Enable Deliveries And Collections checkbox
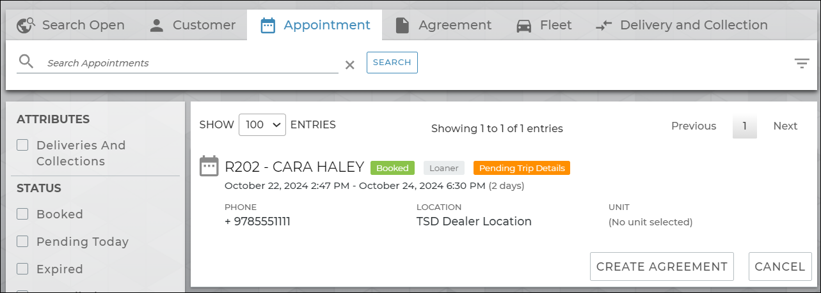 22,145
